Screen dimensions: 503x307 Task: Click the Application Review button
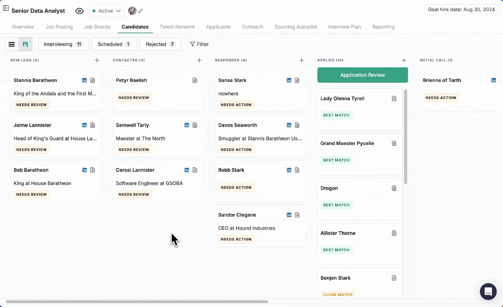click(x=362, y=75)
